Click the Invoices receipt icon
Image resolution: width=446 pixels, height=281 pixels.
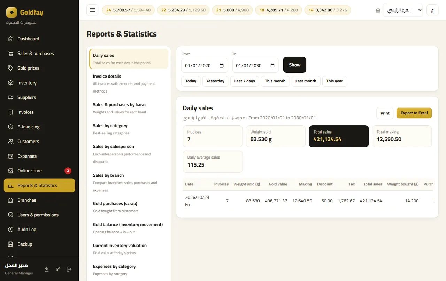pyautogui.click(x=11, y=112)
